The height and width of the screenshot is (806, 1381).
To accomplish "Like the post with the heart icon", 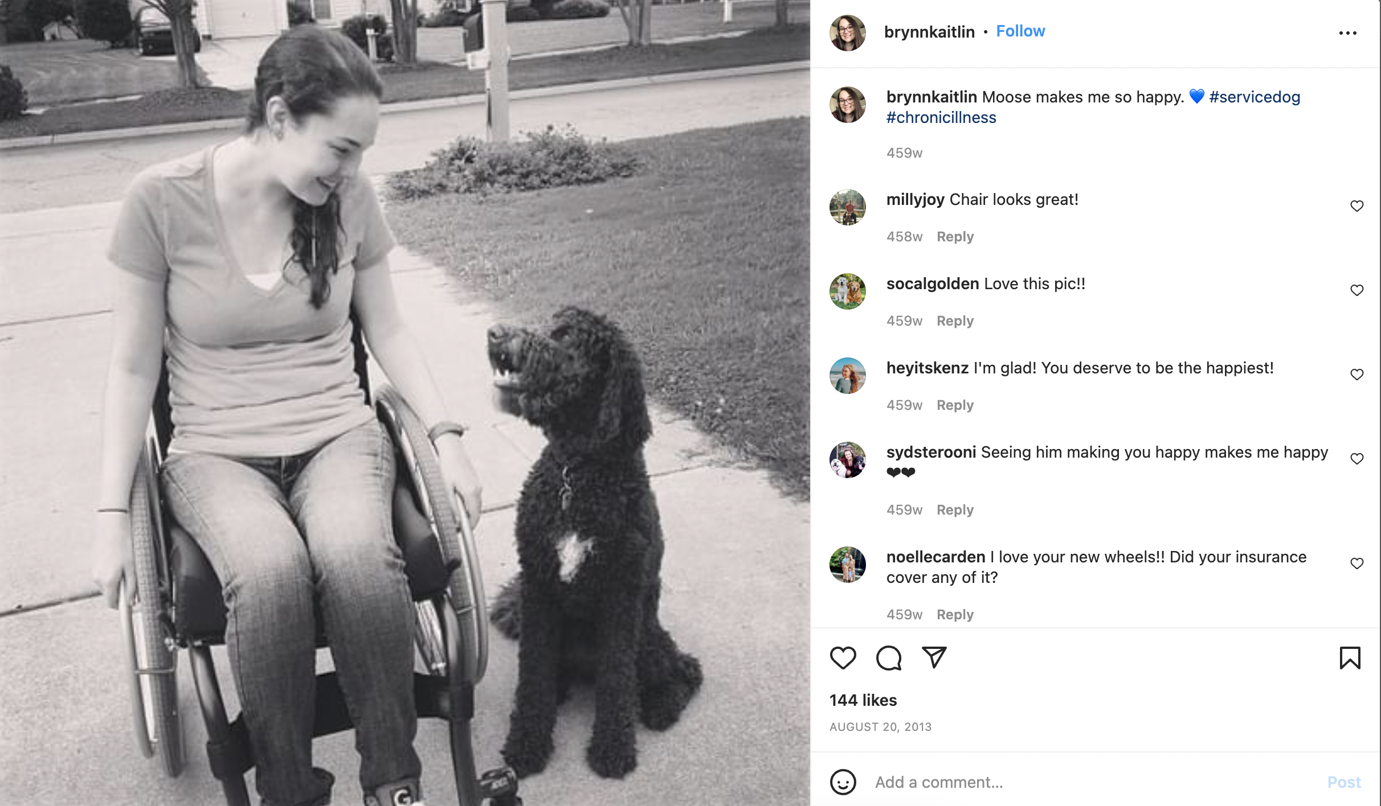I will click(843, 658).
